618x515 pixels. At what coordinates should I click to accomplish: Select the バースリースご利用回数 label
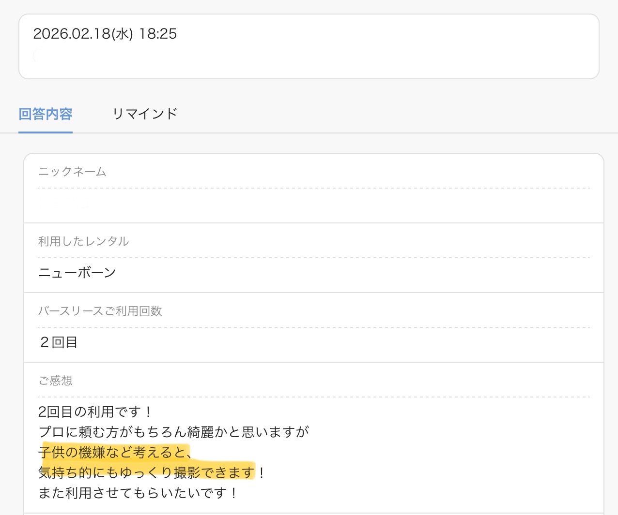(100, 311)
